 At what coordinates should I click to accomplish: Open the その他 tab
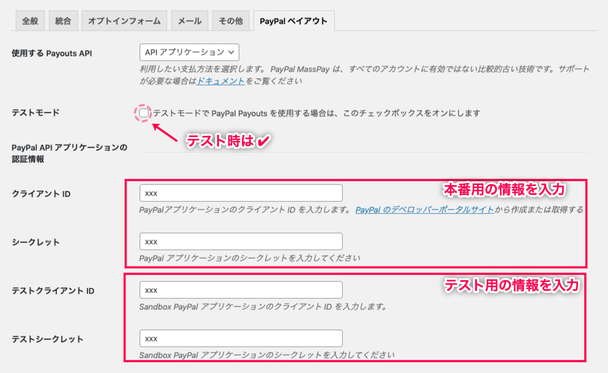tap(231, 21)
